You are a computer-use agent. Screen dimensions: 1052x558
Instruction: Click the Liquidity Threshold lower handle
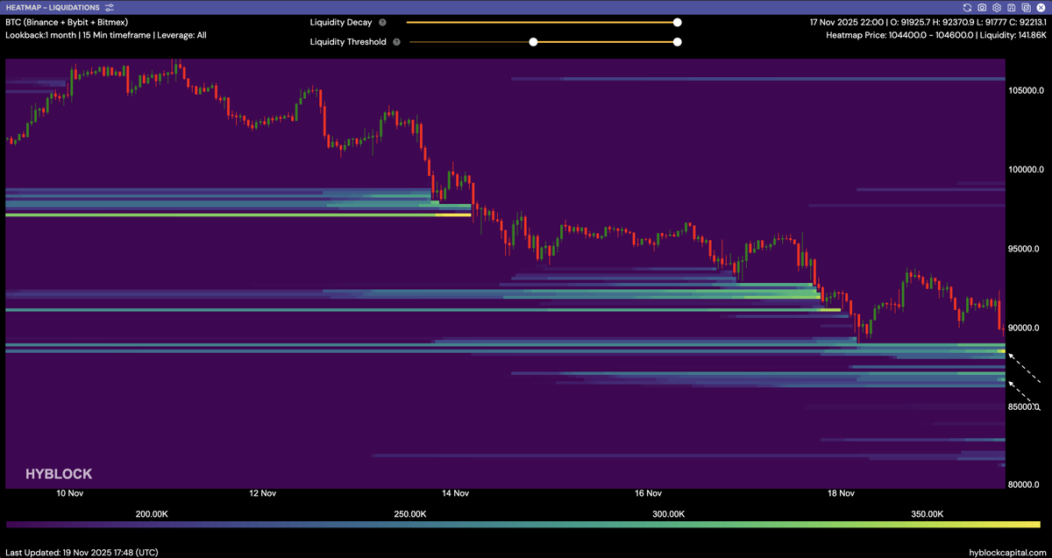pos(533,41)
